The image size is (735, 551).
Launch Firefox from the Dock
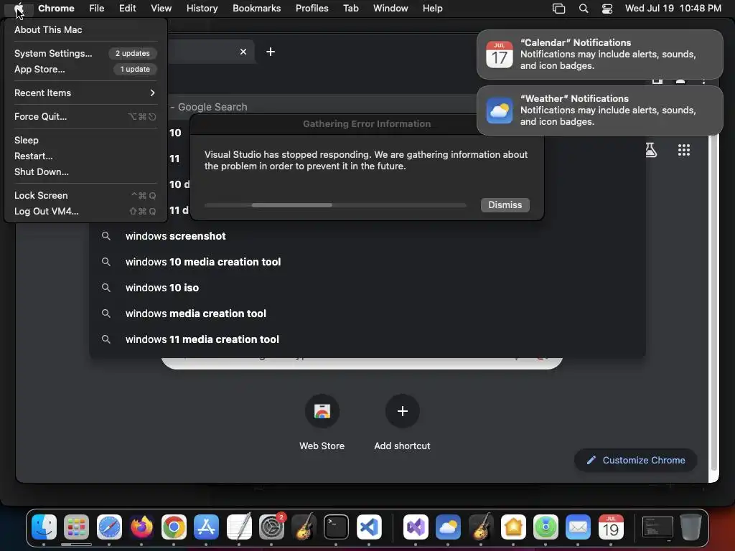[x=141, y=527]
